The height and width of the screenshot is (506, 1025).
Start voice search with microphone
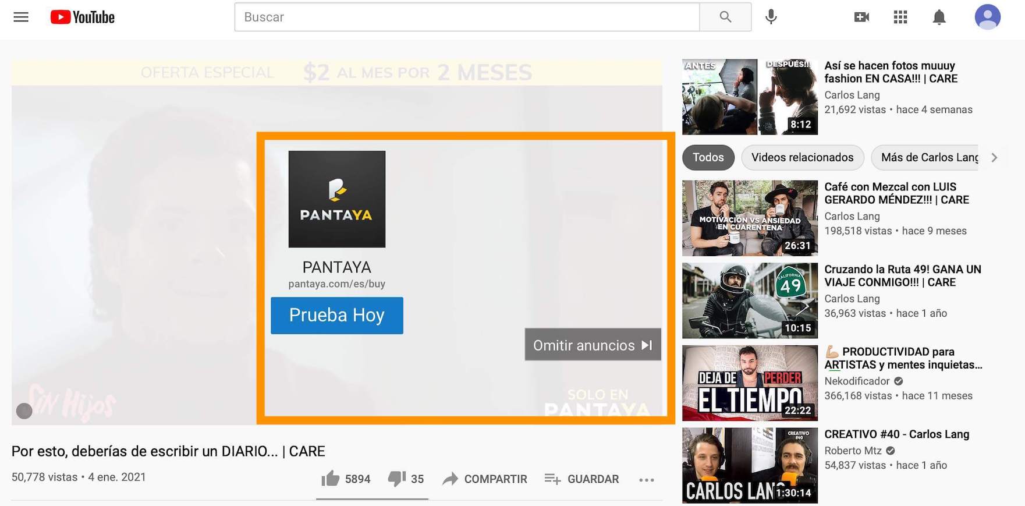(x=771, y=17)
